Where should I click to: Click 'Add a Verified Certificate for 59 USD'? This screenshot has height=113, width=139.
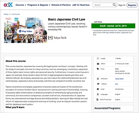pos(122,72)
